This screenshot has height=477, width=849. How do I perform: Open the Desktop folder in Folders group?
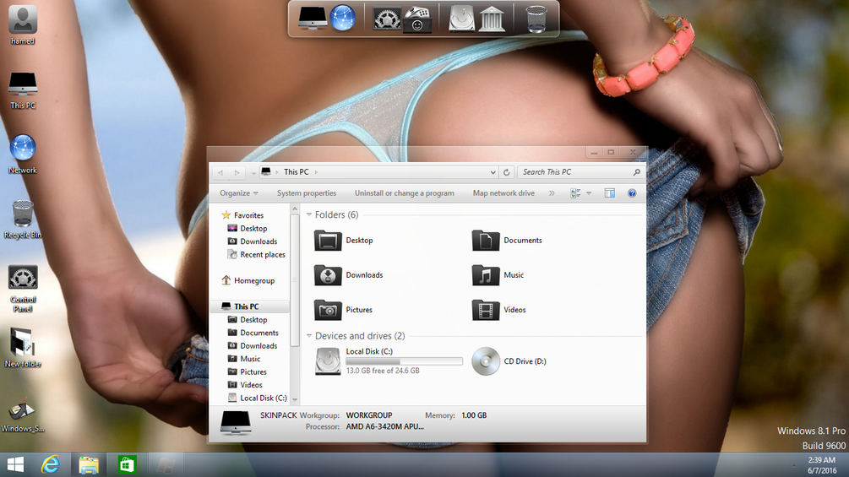pyautogui.click(x=344, y=240)
